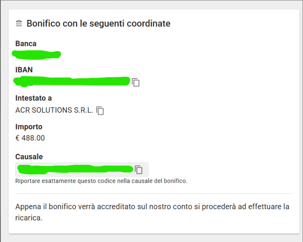This screenshot has height=242, width=303.
Task: Click the redacted IBAN value
Action: pyautogui.click(x=72, y=81)
